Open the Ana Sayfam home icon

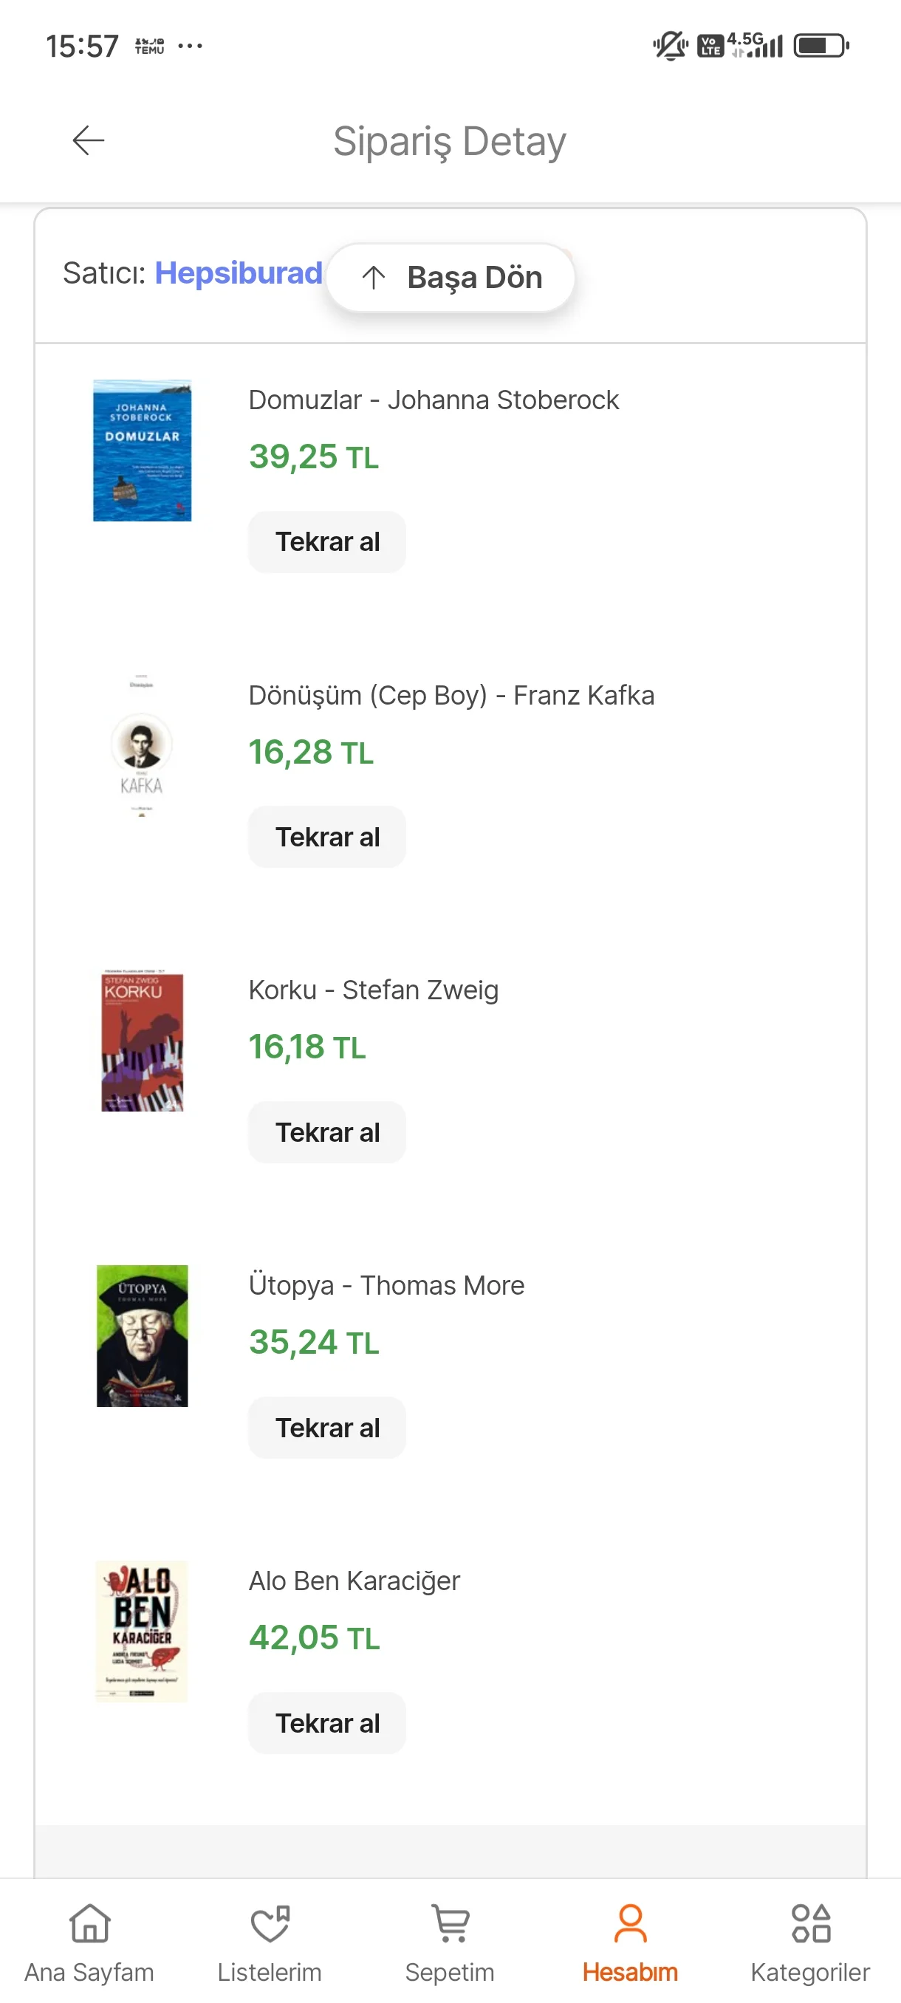click(89, 1923)
